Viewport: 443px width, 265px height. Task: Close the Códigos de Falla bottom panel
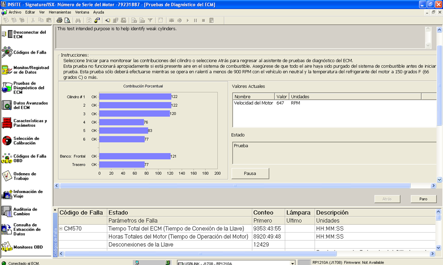click(x=55, y=210)
